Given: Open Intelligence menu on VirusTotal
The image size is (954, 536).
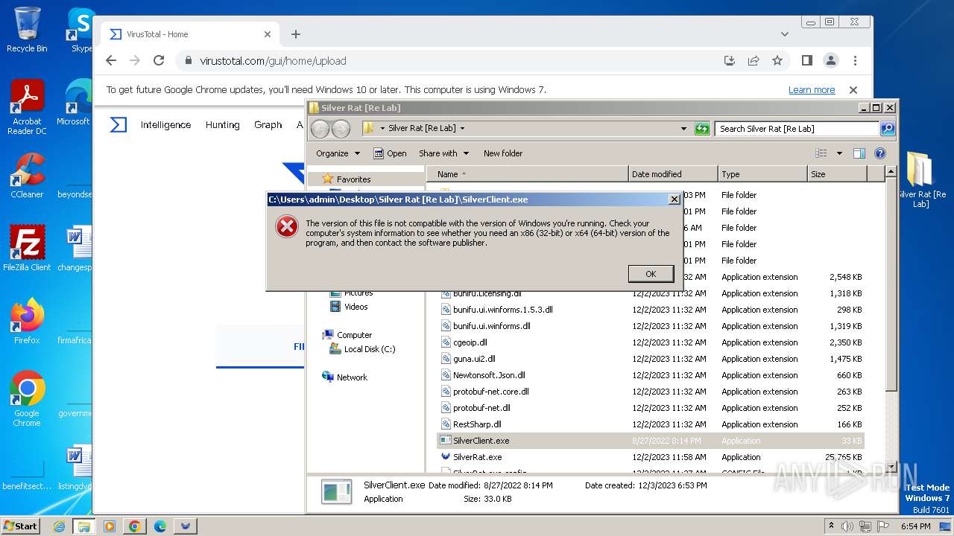Looking at the screenshot, I should point(165,125).
